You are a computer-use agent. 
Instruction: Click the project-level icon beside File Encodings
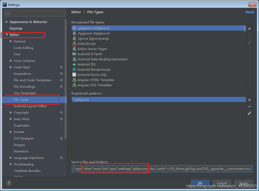coord(62,87)
